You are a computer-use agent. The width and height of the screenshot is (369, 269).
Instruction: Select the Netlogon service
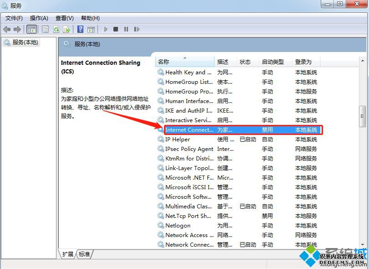point(238,225)
